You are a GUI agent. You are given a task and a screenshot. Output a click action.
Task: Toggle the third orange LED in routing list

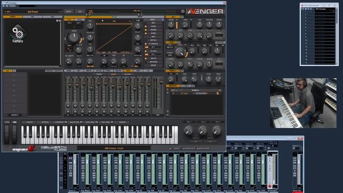click(x=146, y=33)
